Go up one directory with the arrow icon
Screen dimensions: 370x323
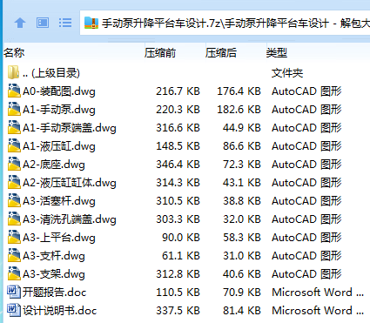coord(20,23)
